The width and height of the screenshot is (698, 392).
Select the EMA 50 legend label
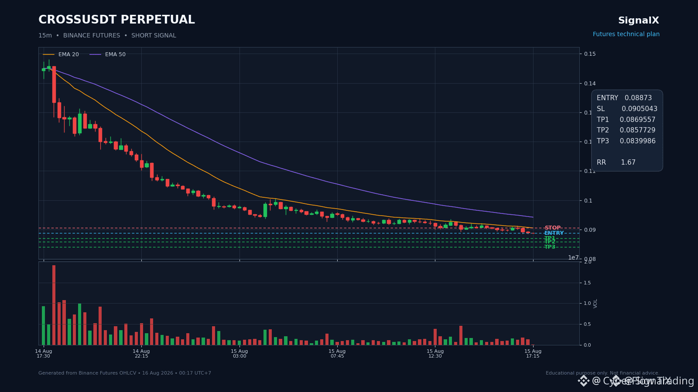(x=115, y=54)
